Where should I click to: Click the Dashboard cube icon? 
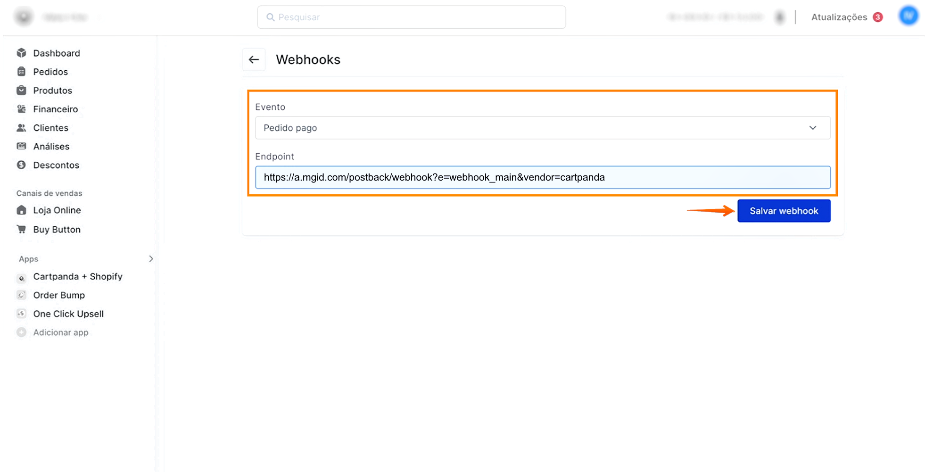point(21,53)
